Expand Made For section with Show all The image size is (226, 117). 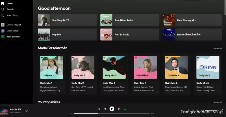tap(217, 48)
